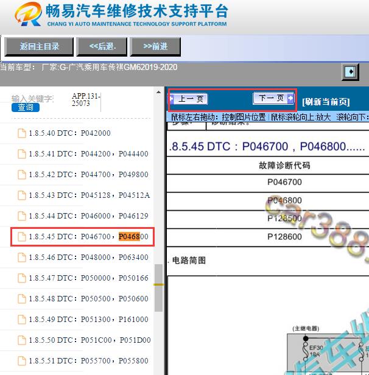Click the Chang Yi platform logo
Screen dimensions: 369x375
(x=28, y=15)
